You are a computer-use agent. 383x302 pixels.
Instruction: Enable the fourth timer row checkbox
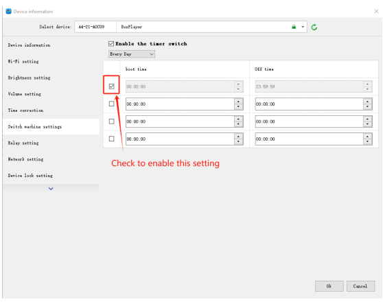[x=111, y=139]
